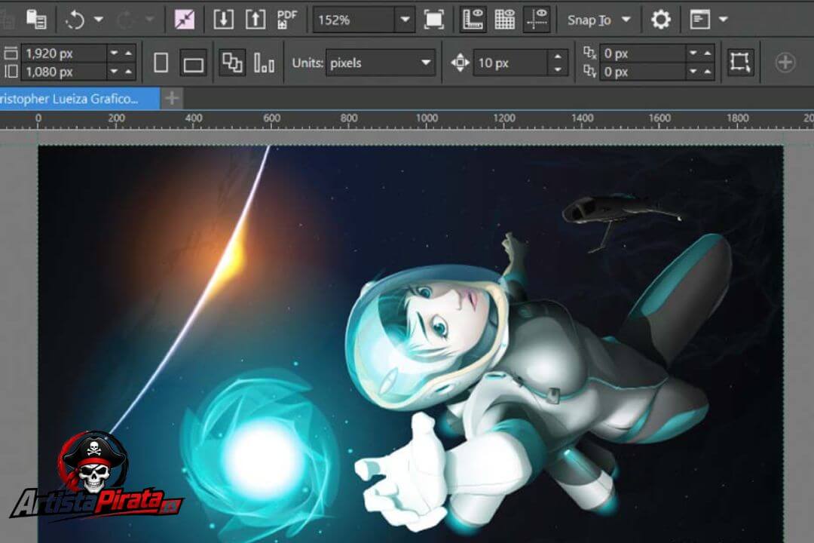814x543 pixels.
Task: Open the Undo history dropdown arrow
Action: [99, 20]
